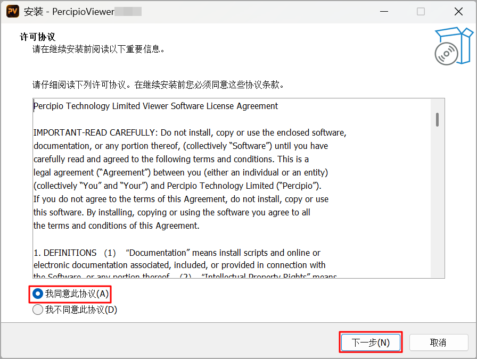Click the window title "安装 - PercipioViewer"

point(69,12)
